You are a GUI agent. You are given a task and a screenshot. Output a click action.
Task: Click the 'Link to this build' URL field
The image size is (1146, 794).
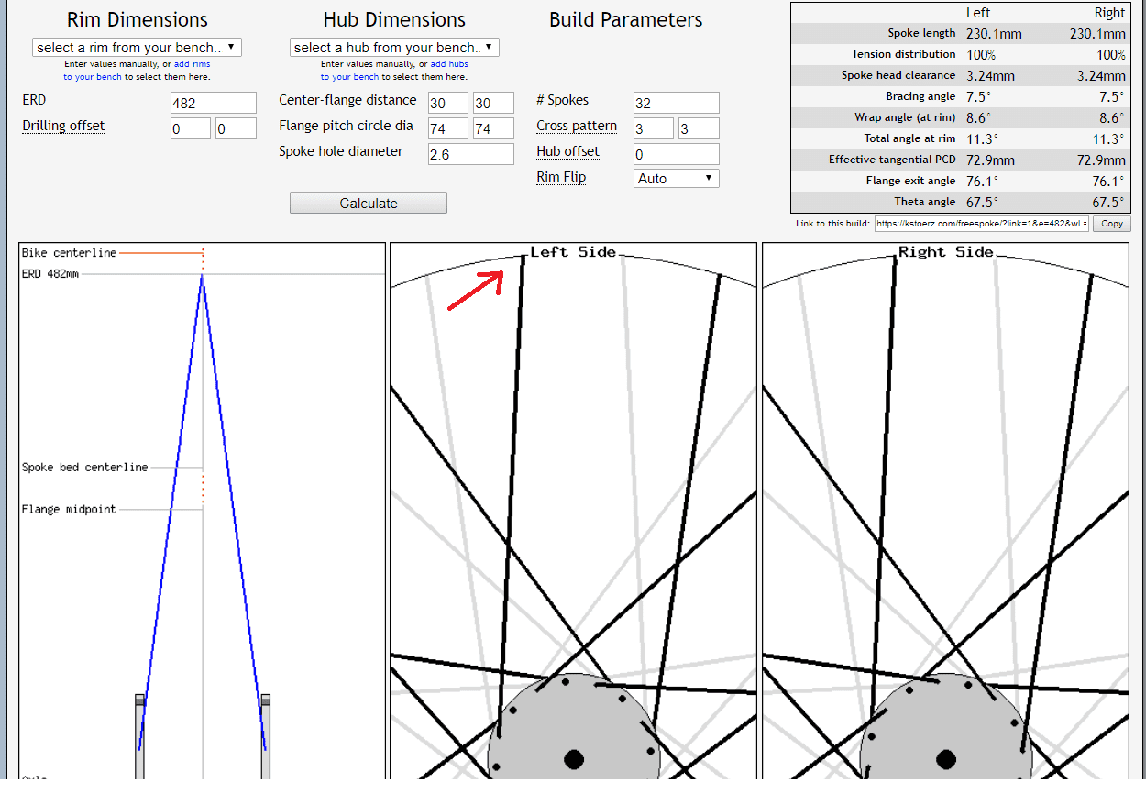click(981, 224)
